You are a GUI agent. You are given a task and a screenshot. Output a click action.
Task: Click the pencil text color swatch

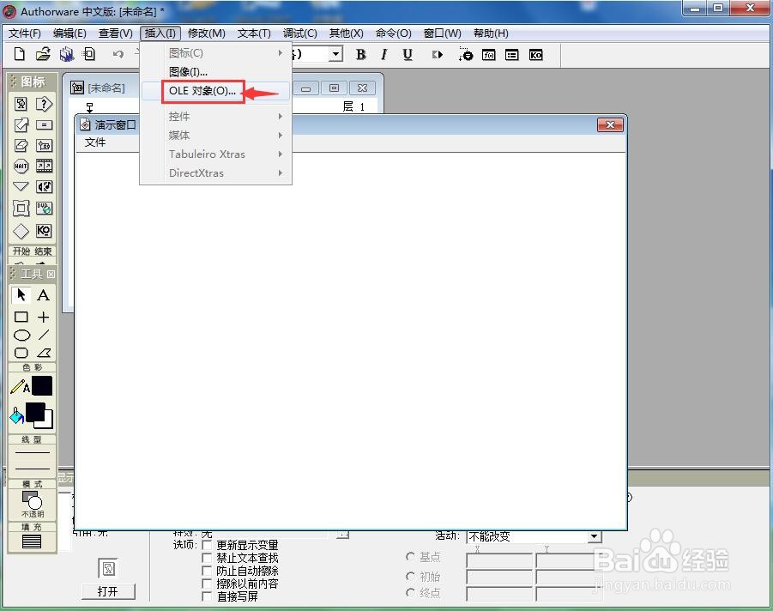coord(42,385)
